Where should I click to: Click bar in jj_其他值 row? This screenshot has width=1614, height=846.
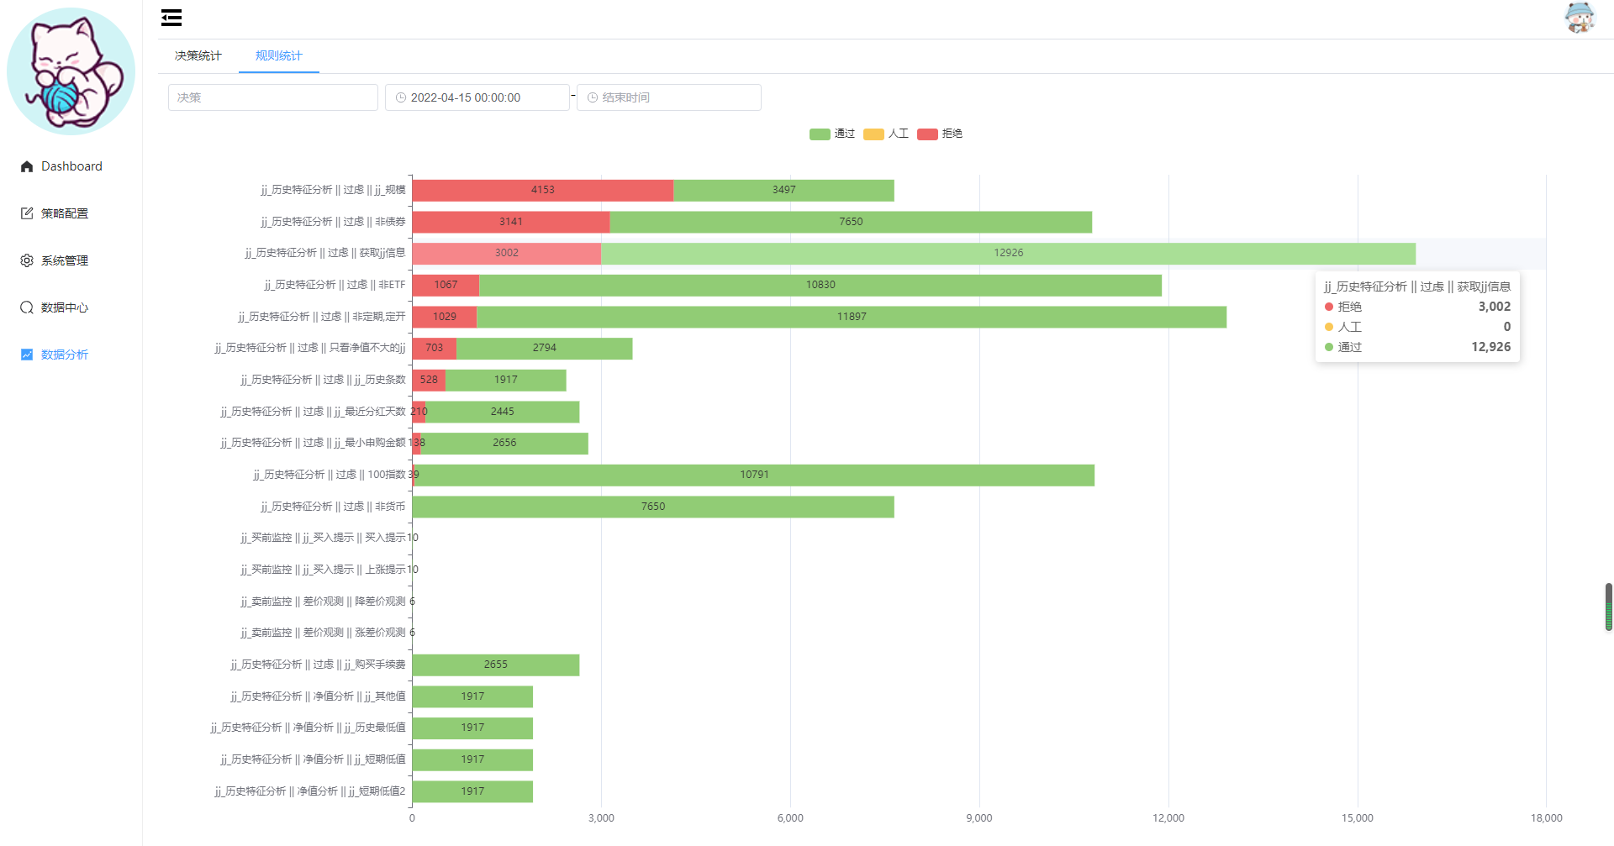click(472, 697)
